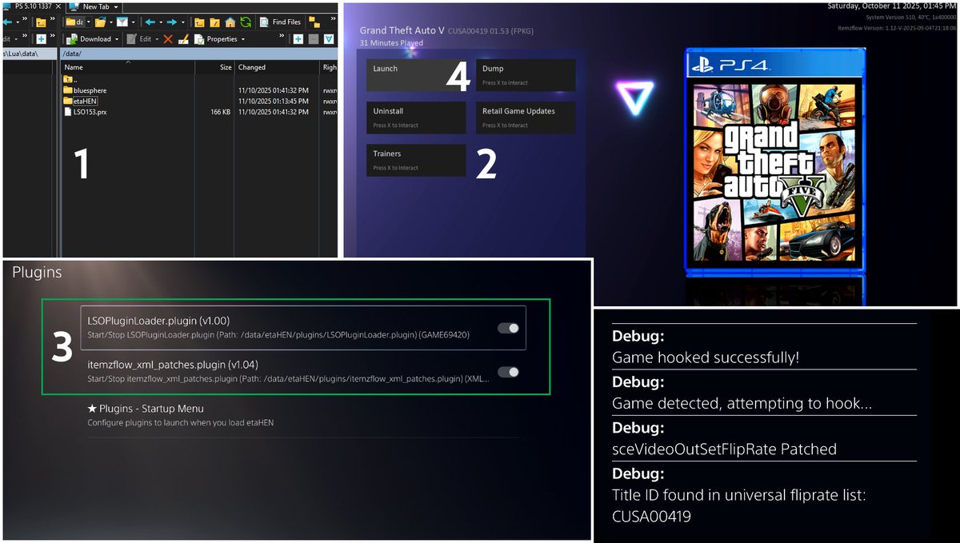Select the itemzflow_xml_patches.plugin (v1.04) row
The height and width of the screenshot is (543, 960).
[303, 371]
